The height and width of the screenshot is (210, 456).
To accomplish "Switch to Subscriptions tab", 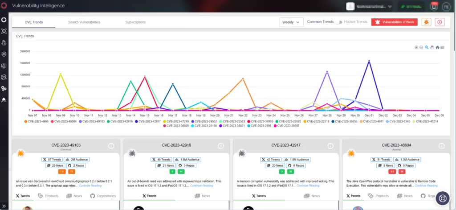I will 135,22.
